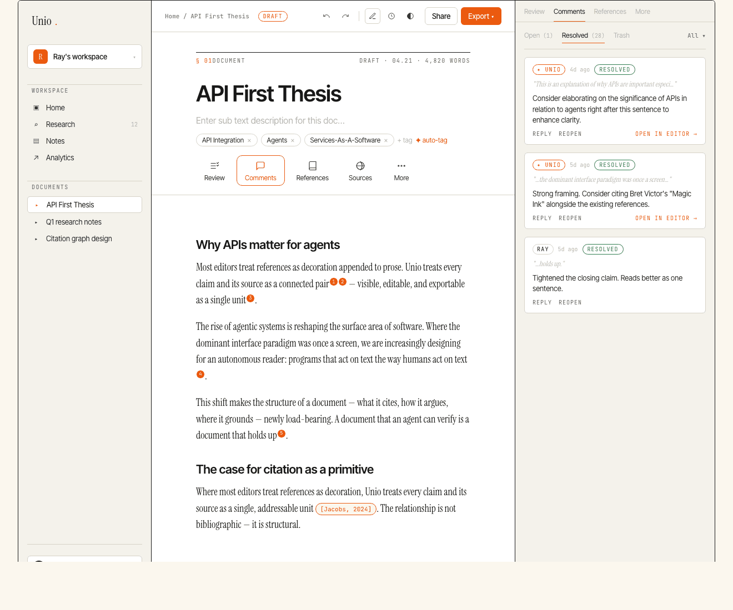Click footnote marker 5

(x=282, y=434)
